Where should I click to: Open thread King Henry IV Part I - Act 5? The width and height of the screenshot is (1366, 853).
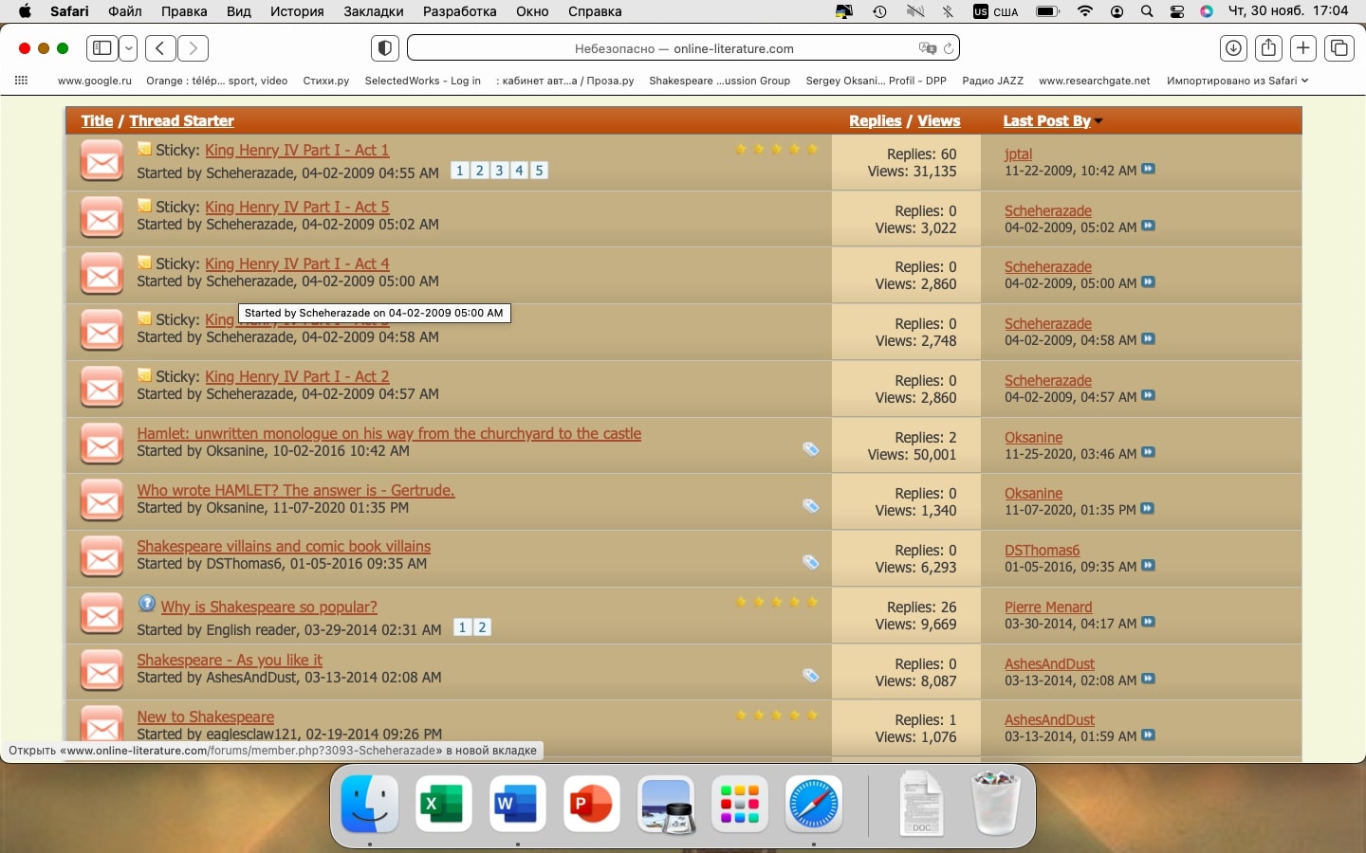[x=297, y=207]
